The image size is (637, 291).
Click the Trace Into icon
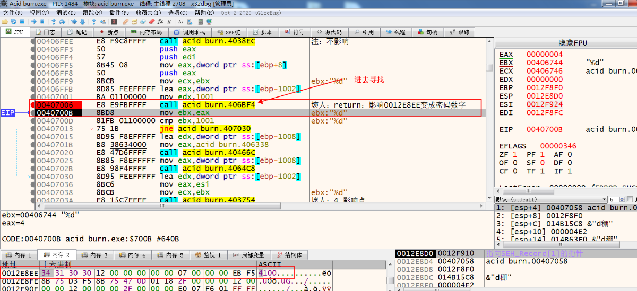pyautogui.click(x=74, y=22)
